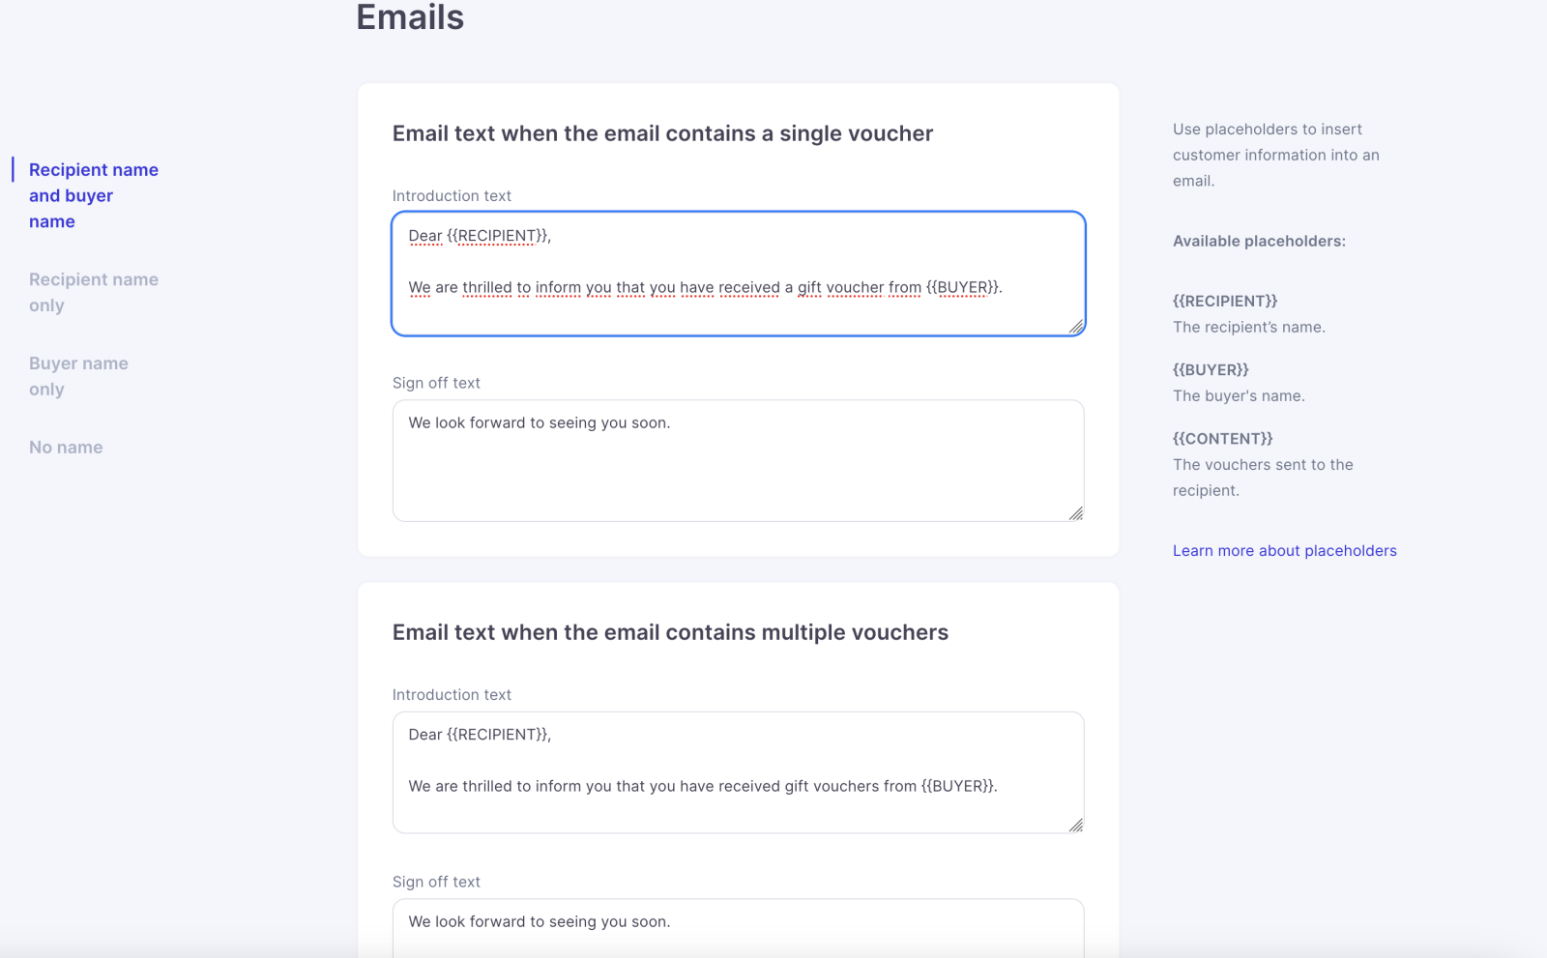Grab resize handle of single voucher introduction box
Screen dimensions: 1547x958
[1076, 327]
